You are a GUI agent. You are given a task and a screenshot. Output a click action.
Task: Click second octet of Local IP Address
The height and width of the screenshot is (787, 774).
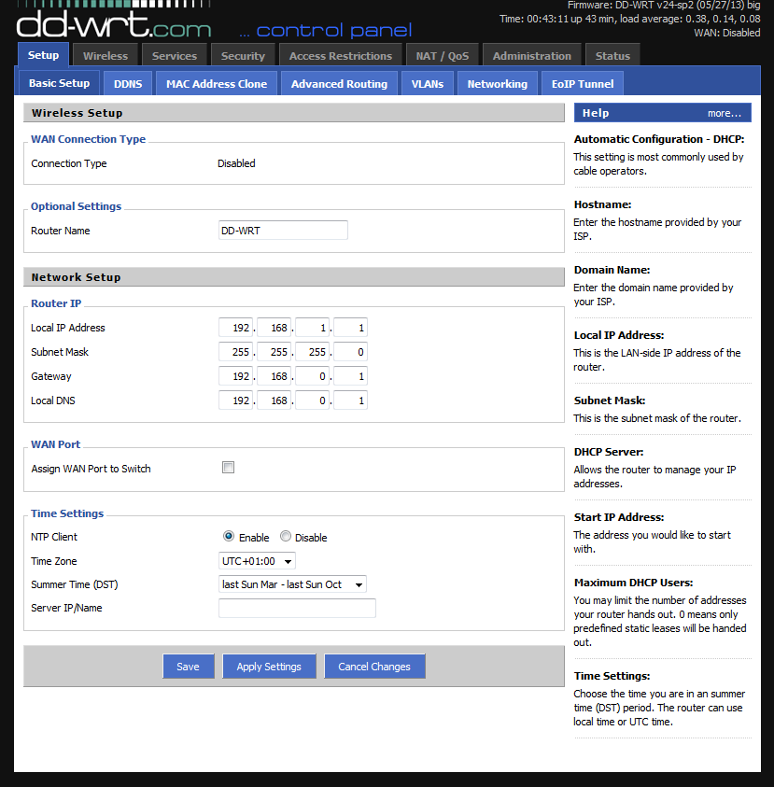pyautogui.click(x=274, y=328)
